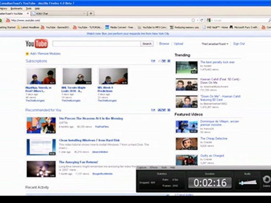This screenshot has height=203, width=271.
Task: Open the Google search engine dropdown
Action: coord(209,20)
